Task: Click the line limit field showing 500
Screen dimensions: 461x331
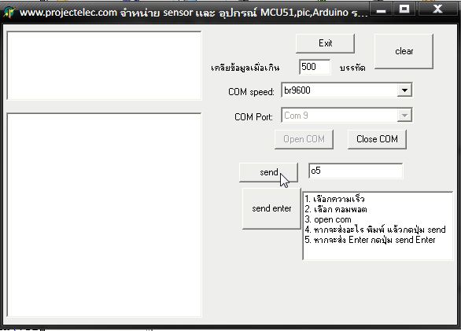Action: click(x=315, y=67)
